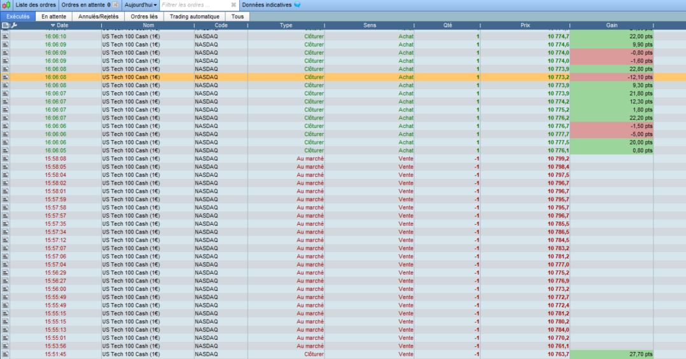Open the Trading automatique tab
This screenshot has width=686, height=359.
pos(195,17)
